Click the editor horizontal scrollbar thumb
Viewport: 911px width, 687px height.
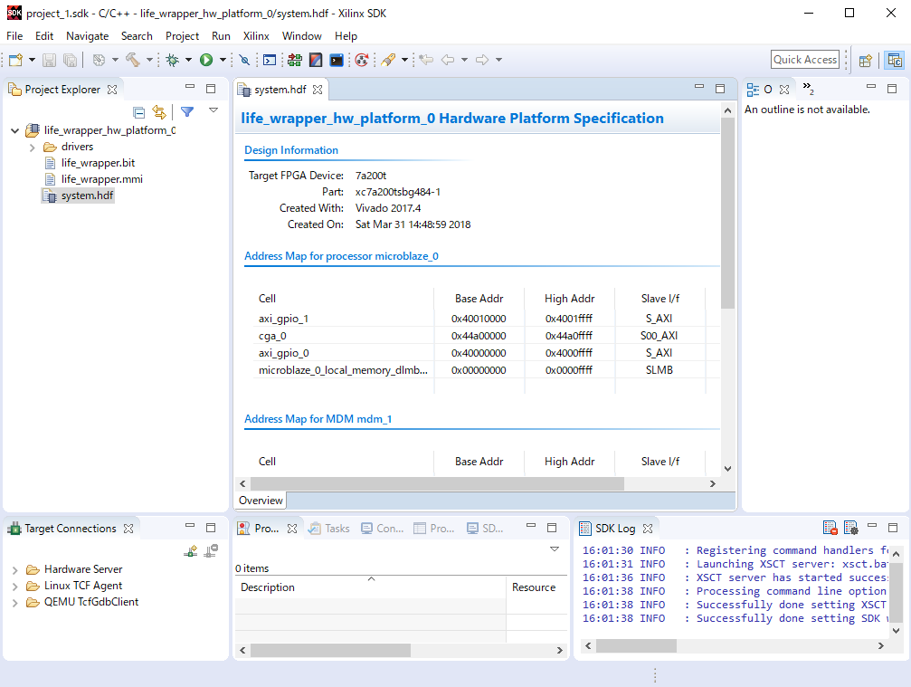tap(437, 483)
